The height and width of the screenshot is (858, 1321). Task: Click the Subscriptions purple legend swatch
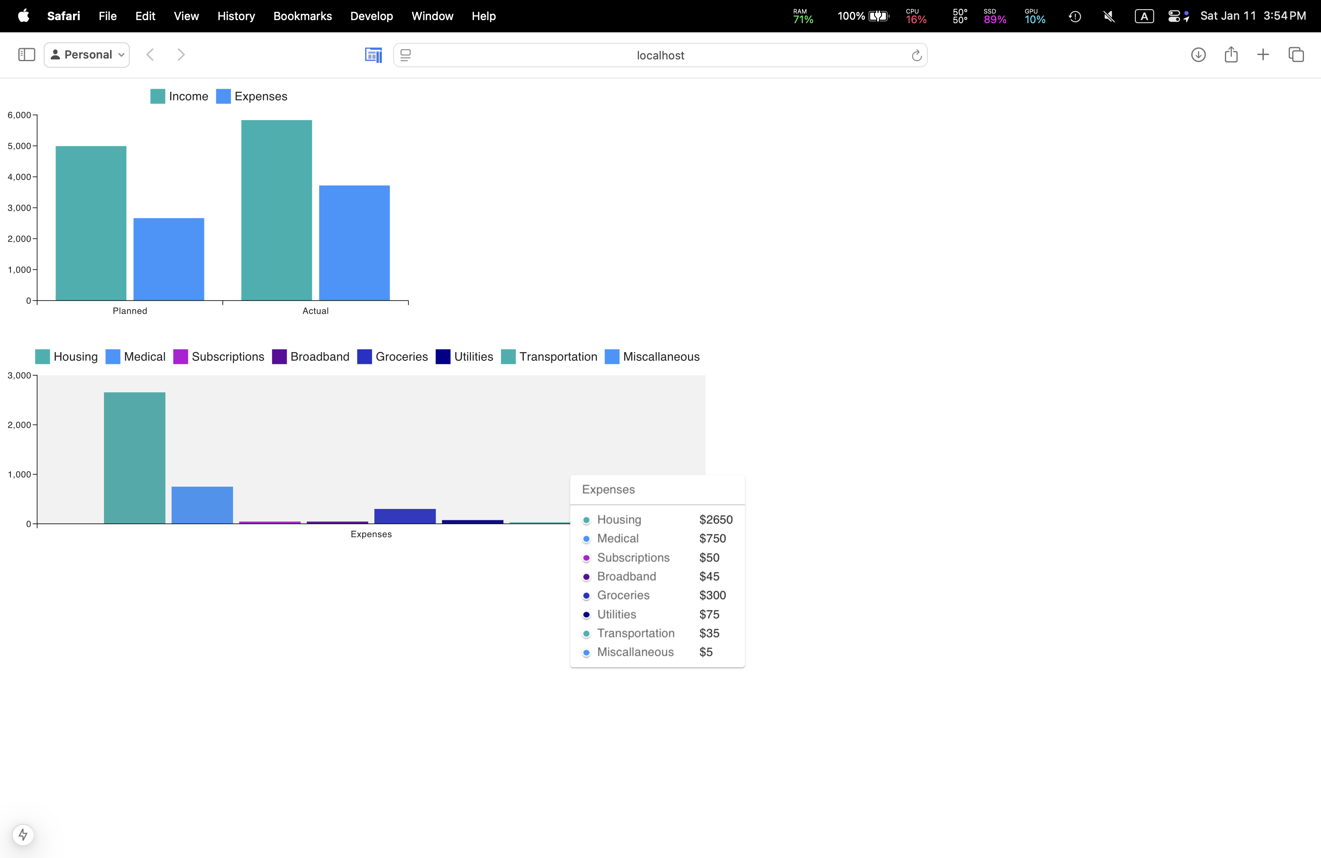180,356
